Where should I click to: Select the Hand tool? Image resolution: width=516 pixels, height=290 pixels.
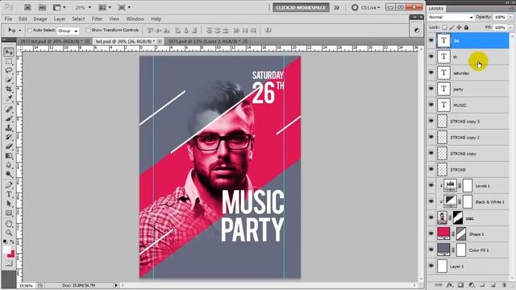pyautogui.click(x=9, y=224)
